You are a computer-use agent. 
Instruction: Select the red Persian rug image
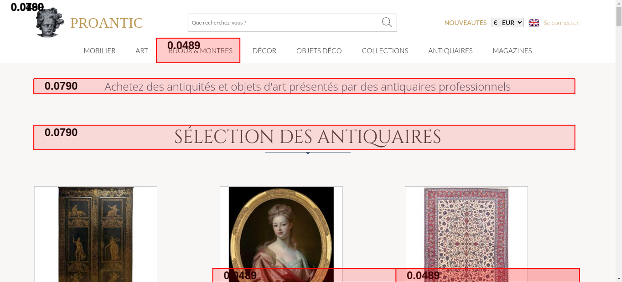click(466, 227)
